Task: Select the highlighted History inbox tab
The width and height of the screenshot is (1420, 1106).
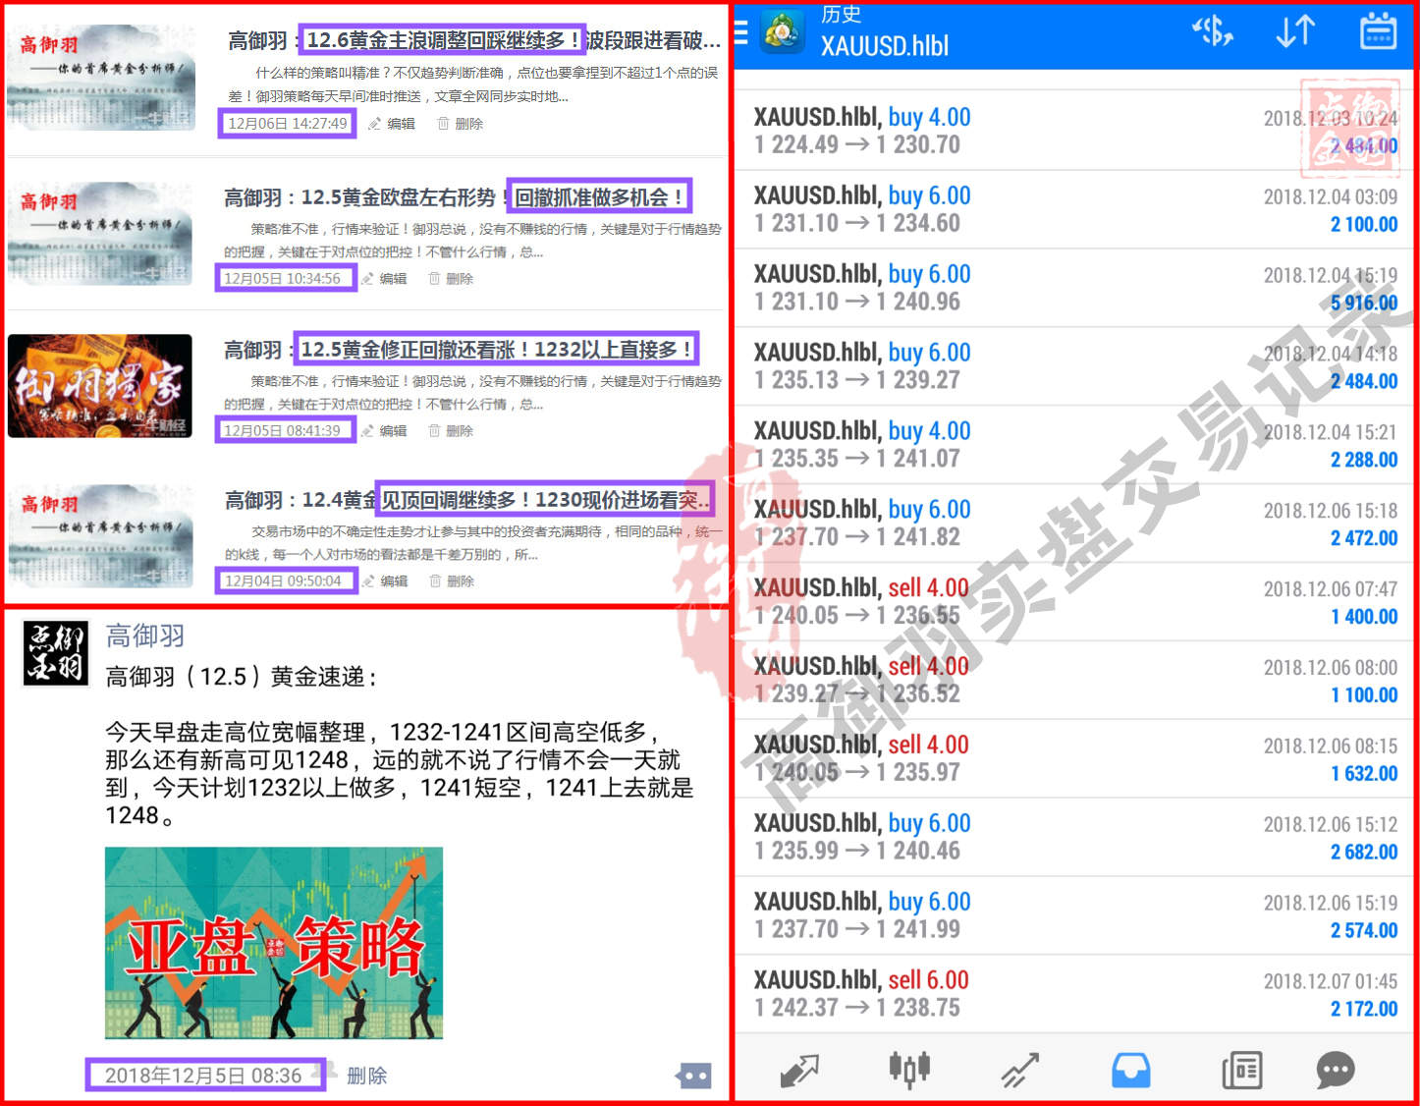Action: pos(1130,1070)
